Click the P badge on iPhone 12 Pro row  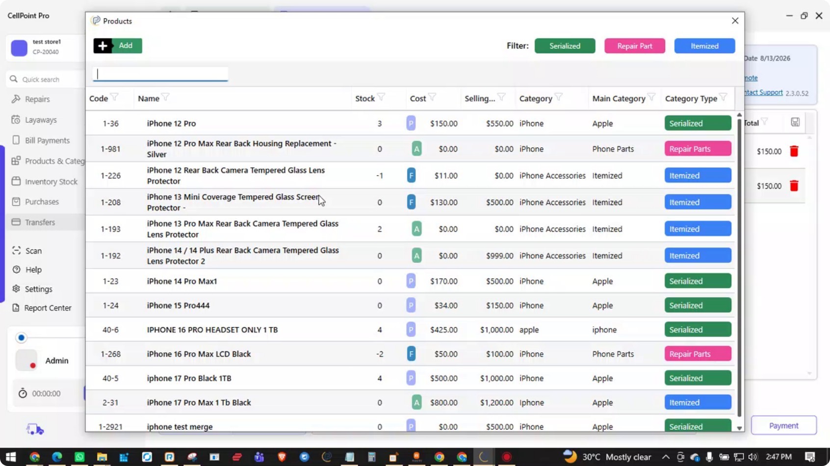point(411,123)
